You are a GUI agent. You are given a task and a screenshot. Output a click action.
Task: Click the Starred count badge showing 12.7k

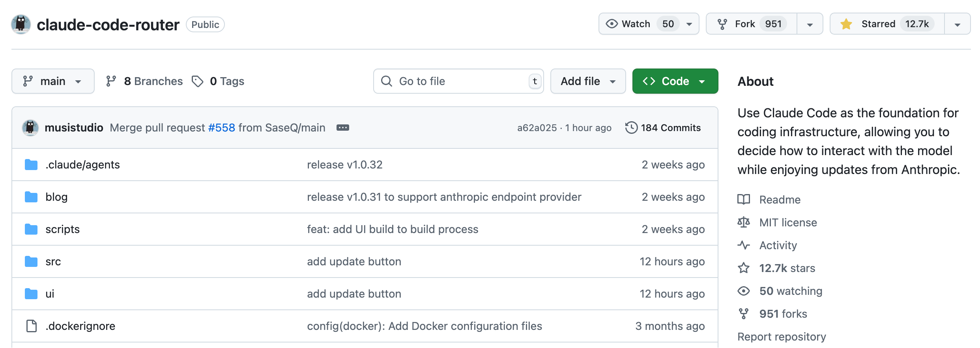coord(917,24)
